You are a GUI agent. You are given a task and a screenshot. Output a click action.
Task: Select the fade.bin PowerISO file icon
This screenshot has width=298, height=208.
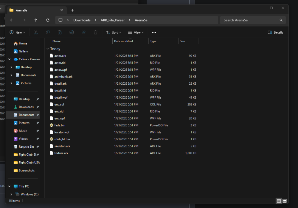[x=51, y=125]
